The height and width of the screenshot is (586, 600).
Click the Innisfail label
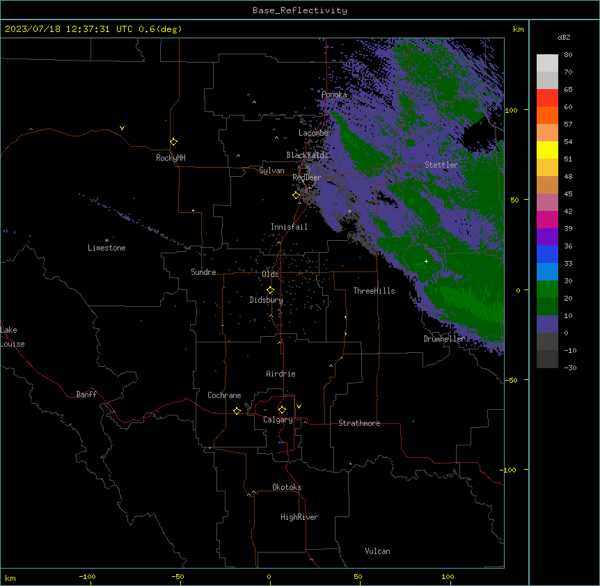289,227
